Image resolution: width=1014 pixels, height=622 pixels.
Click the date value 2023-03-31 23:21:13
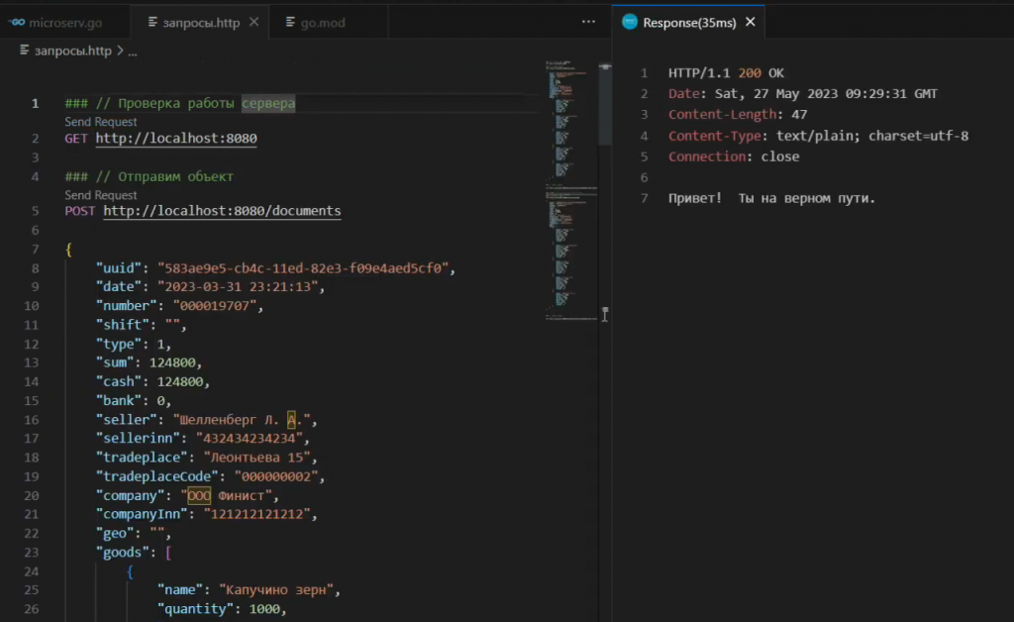[x=238, y=286]
